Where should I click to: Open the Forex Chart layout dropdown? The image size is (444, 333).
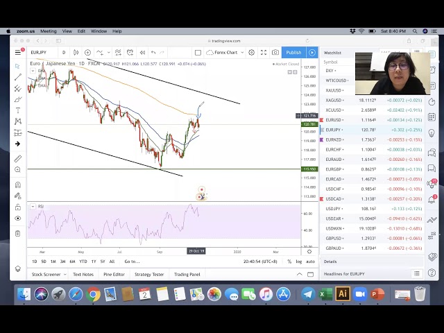[x=225, y=53]
